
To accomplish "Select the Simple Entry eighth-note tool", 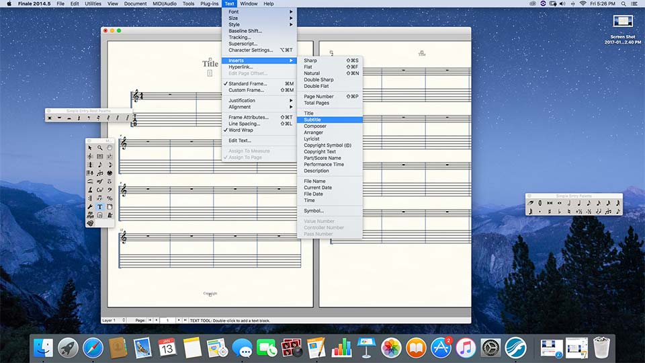I will 100,165.
